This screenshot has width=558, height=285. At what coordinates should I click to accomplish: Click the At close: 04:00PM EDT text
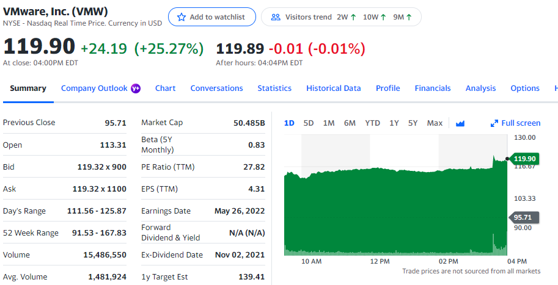point(40,63)
